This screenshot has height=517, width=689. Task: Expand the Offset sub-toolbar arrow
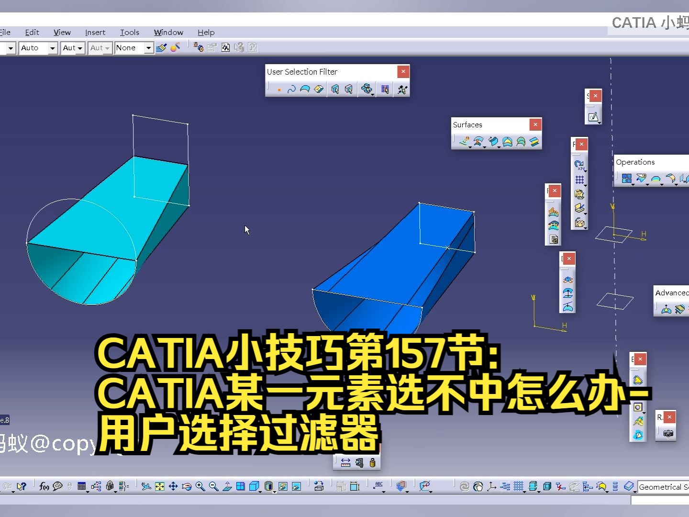tap(484, 146)
